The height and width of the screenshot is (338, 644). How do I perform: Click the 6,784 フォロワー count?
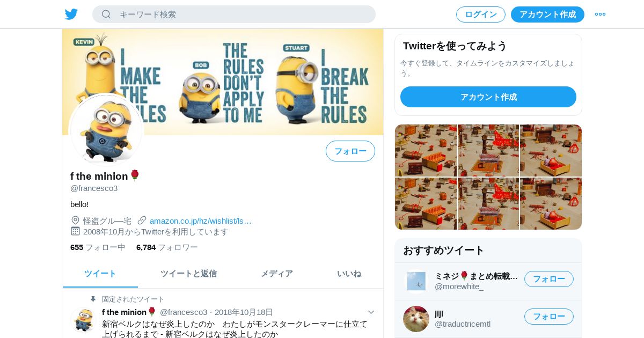pyautogui.click(x=167, y=247)
